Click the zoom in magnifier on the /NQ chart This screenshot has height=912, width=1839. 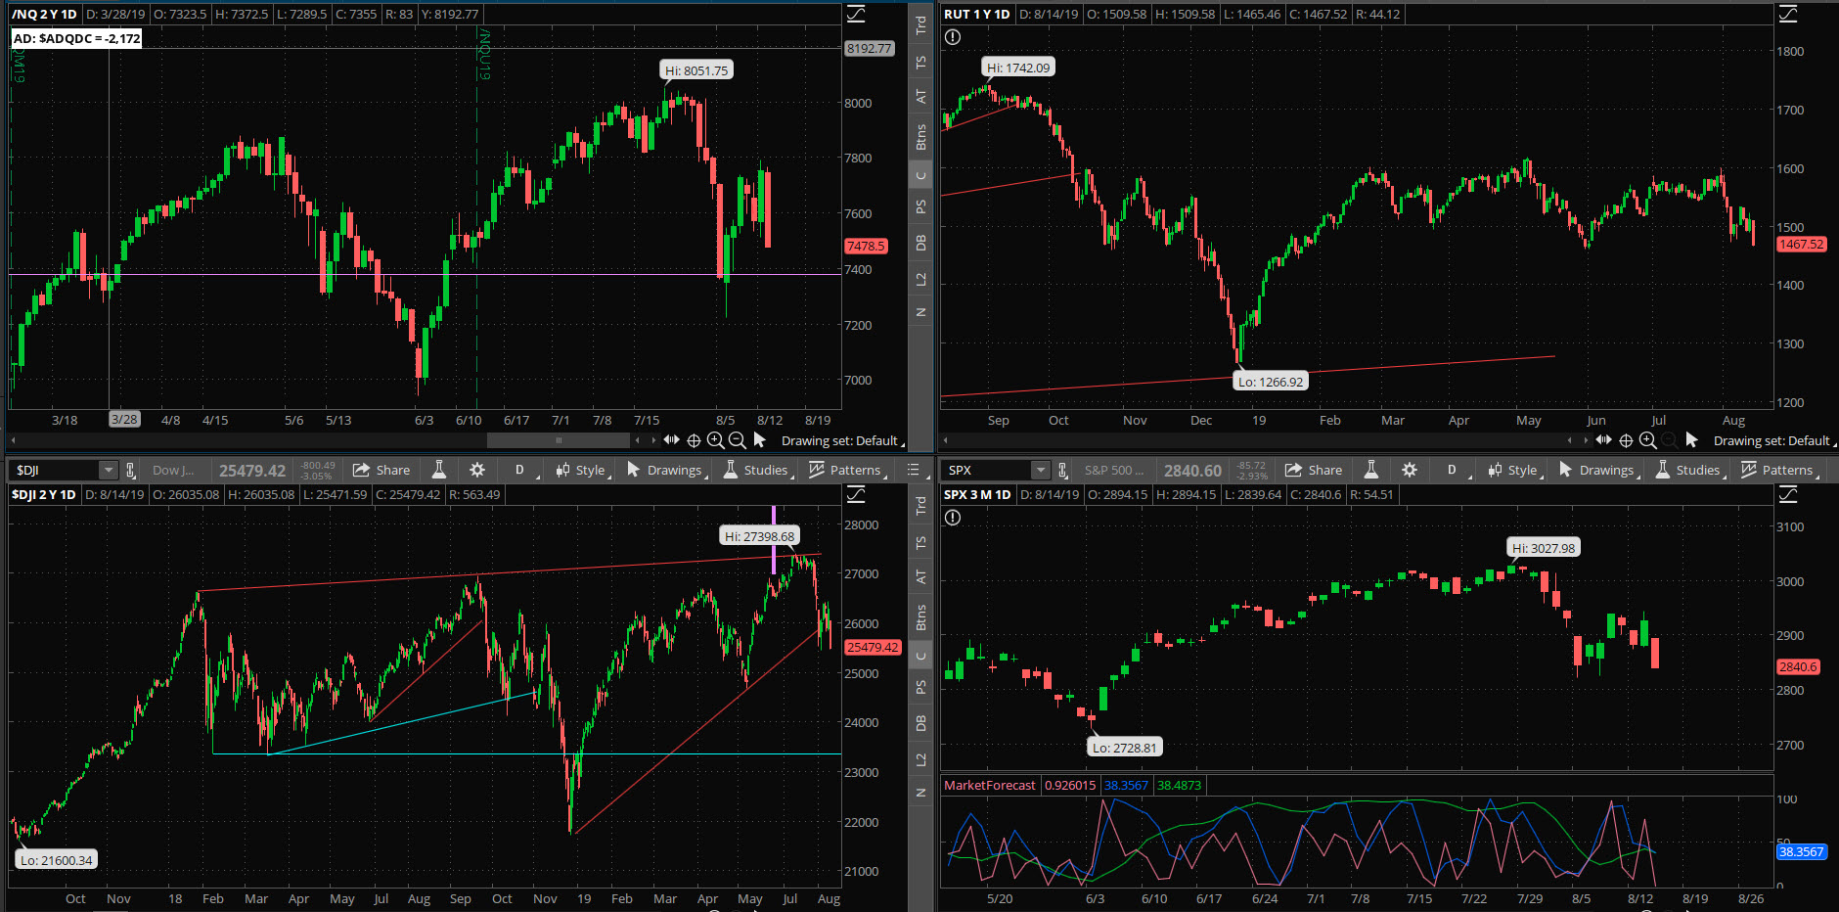pyautogui.click(x=715, y=440)
